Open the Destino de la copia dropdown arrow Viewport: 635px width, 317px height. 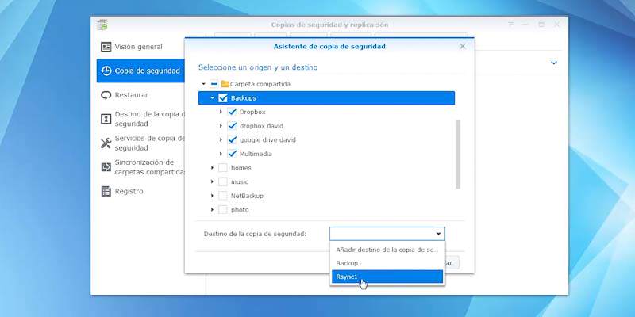(438, 234)
